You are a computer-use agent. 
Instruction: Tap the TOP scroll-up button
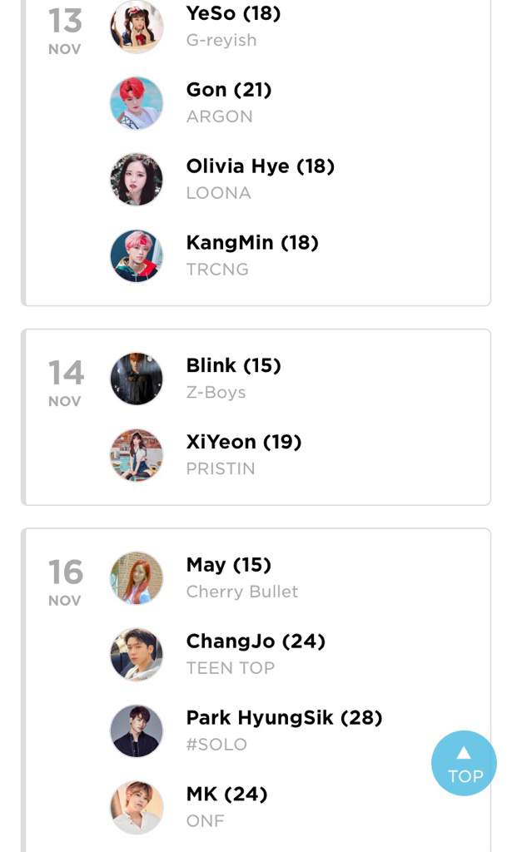coord(464,763)
